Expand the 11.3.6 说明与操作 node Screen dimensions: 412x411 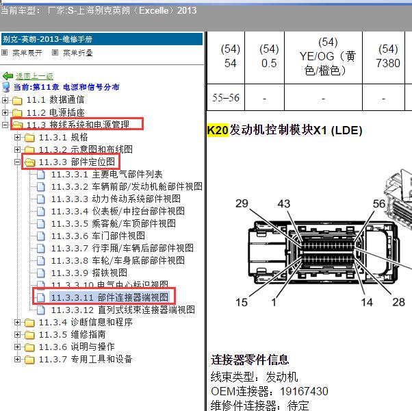coord(17,347)
